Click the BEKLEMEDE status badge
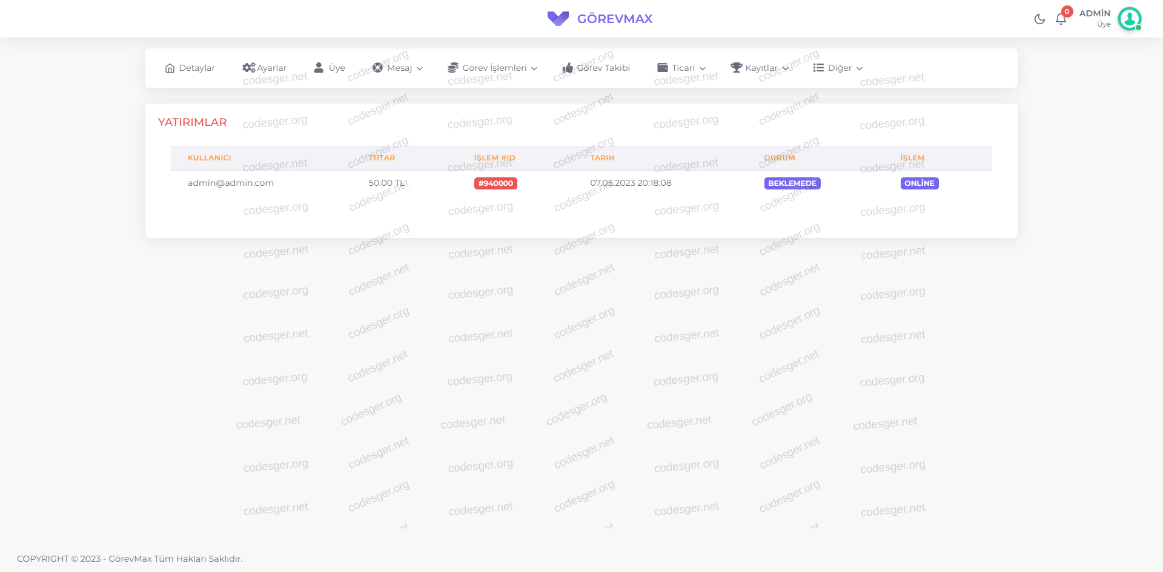 [792, 183]
